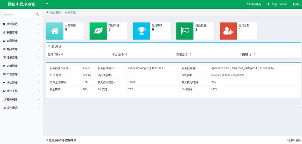Click the 系统设置 gear icon
302x144 pixels.
4,24
